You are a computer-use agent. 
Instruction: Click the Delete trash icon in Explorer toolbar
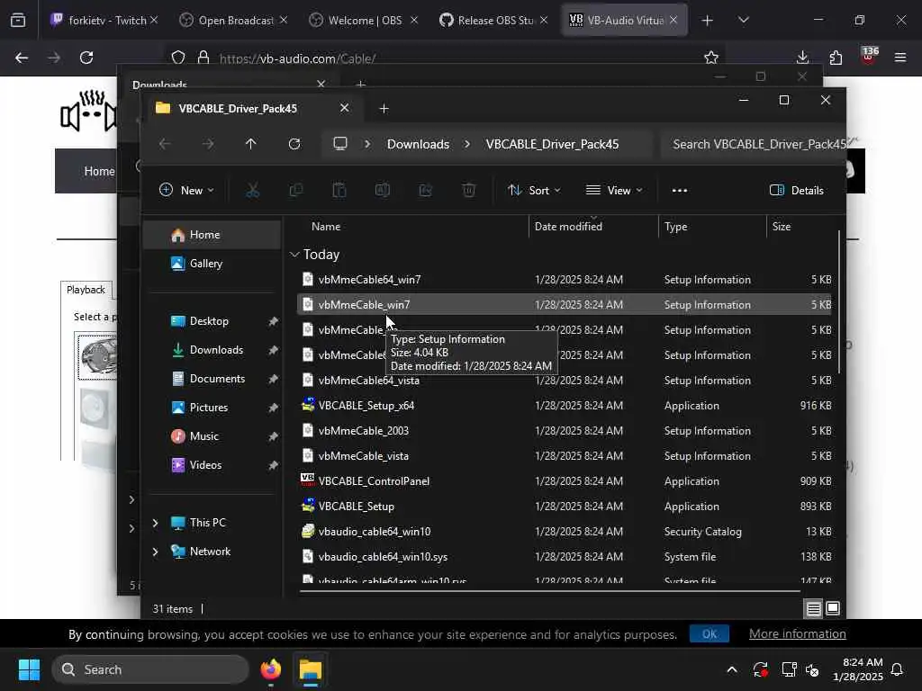[468, 190]
